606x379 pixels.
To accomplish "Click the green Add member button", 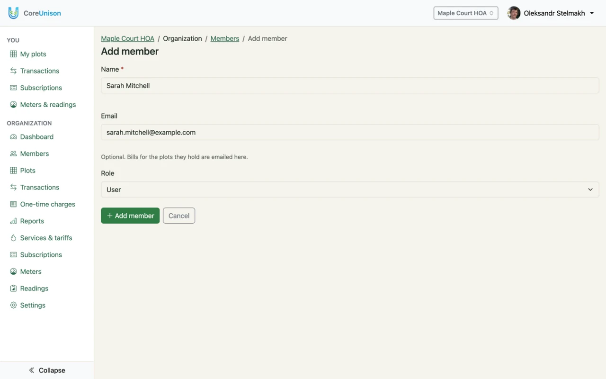I will pyautogui.click(x=130, y=216).
